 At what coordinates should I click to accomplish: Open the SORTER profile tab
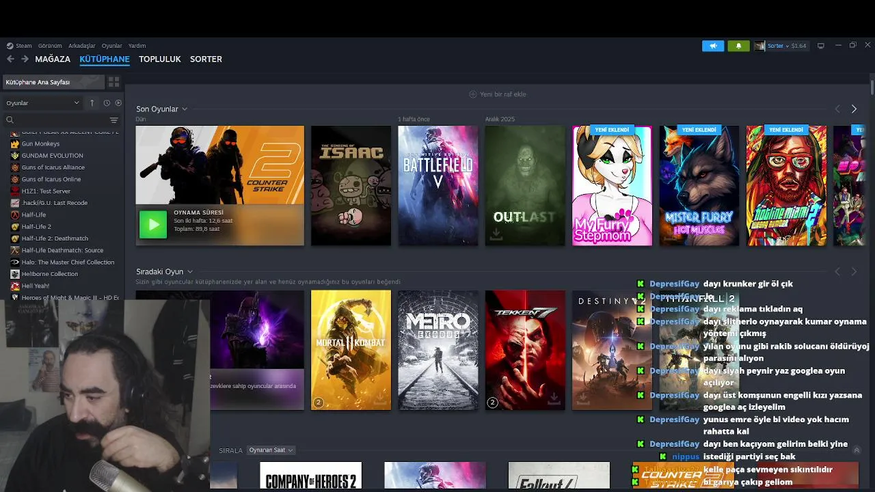[206, 59]
